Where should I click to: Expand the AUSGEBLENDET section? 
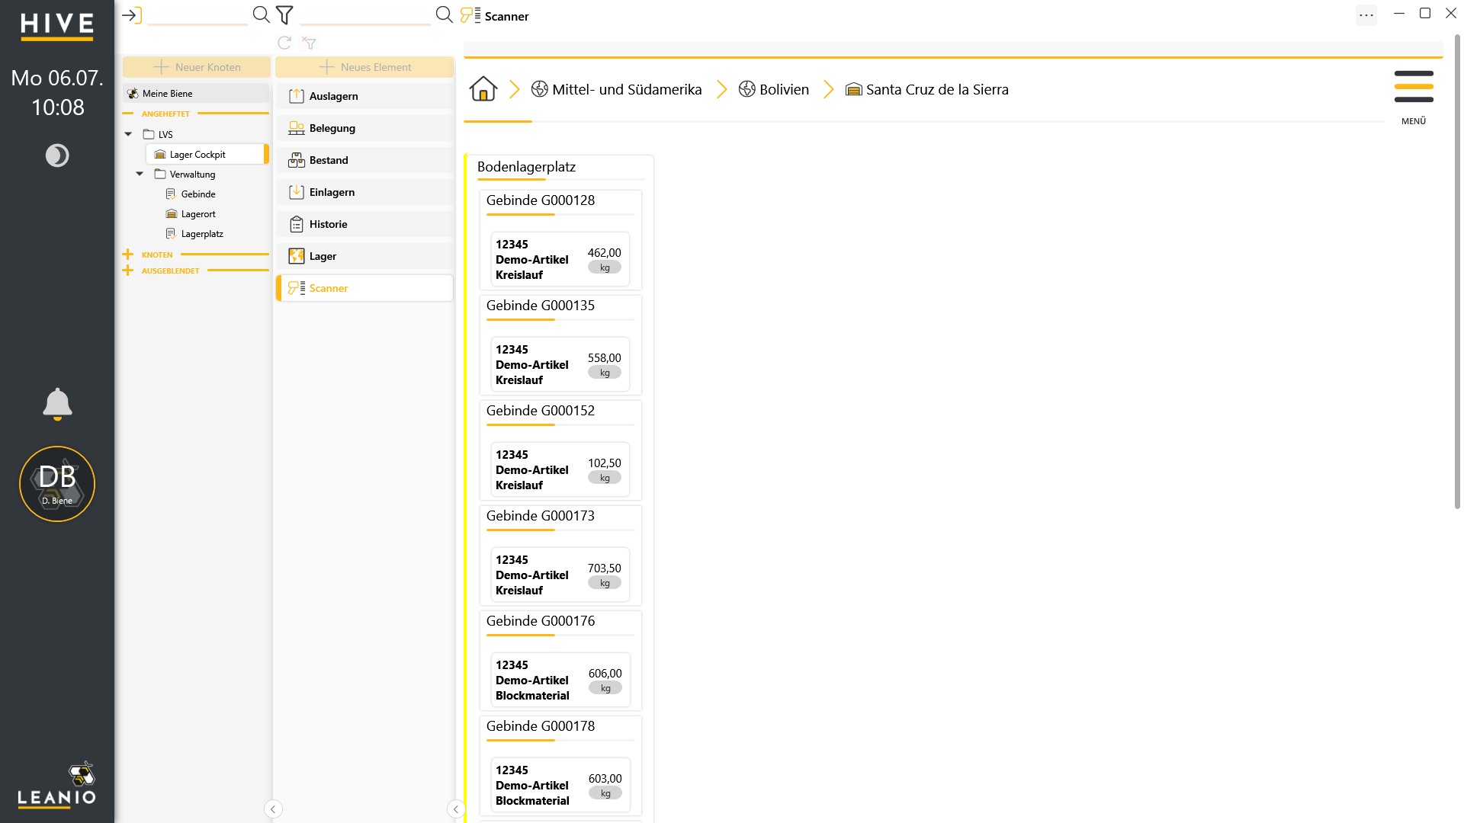coord(128,271)
